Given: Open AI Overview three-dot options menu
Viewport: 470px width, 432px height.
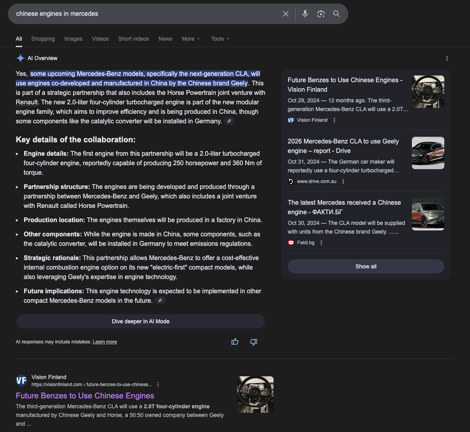Looking at the screenshot, I should pos(447,58).
